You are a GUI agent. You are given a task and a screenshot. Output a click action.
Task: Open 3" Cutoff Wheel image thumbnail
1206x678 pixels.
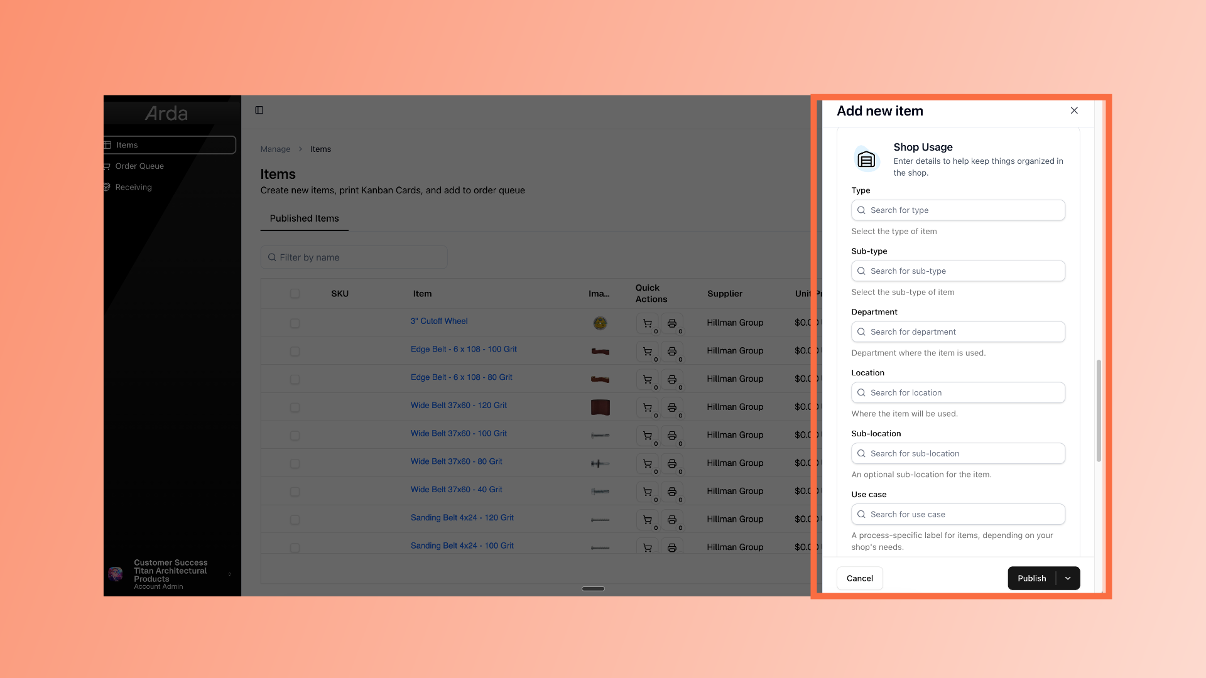pyautogui.click(x=600, y=323)
